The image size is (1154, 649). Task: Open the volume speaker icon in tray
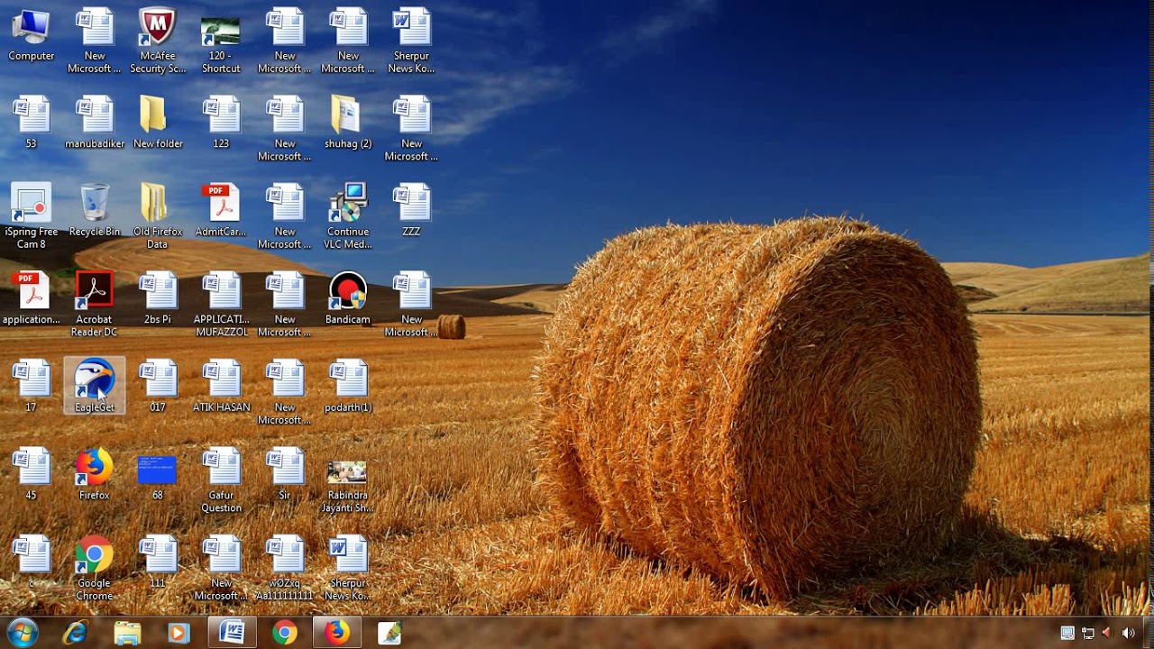pyautogui.click(x=1128, y=633)
